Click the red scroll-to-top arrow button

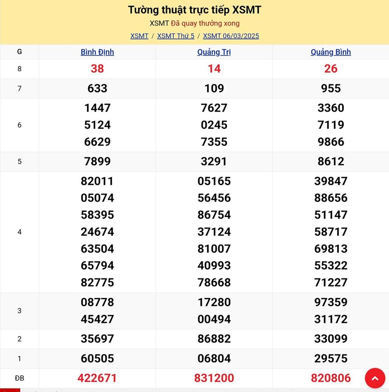pyautogui.click(x=375, y=378)
